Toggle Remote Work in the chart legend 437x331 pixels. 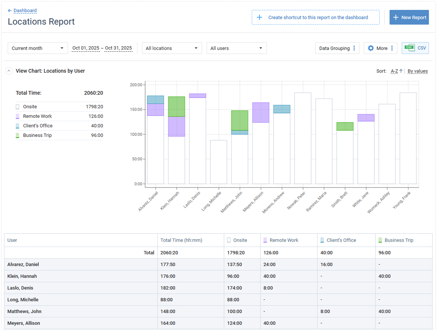coord(37,116)
